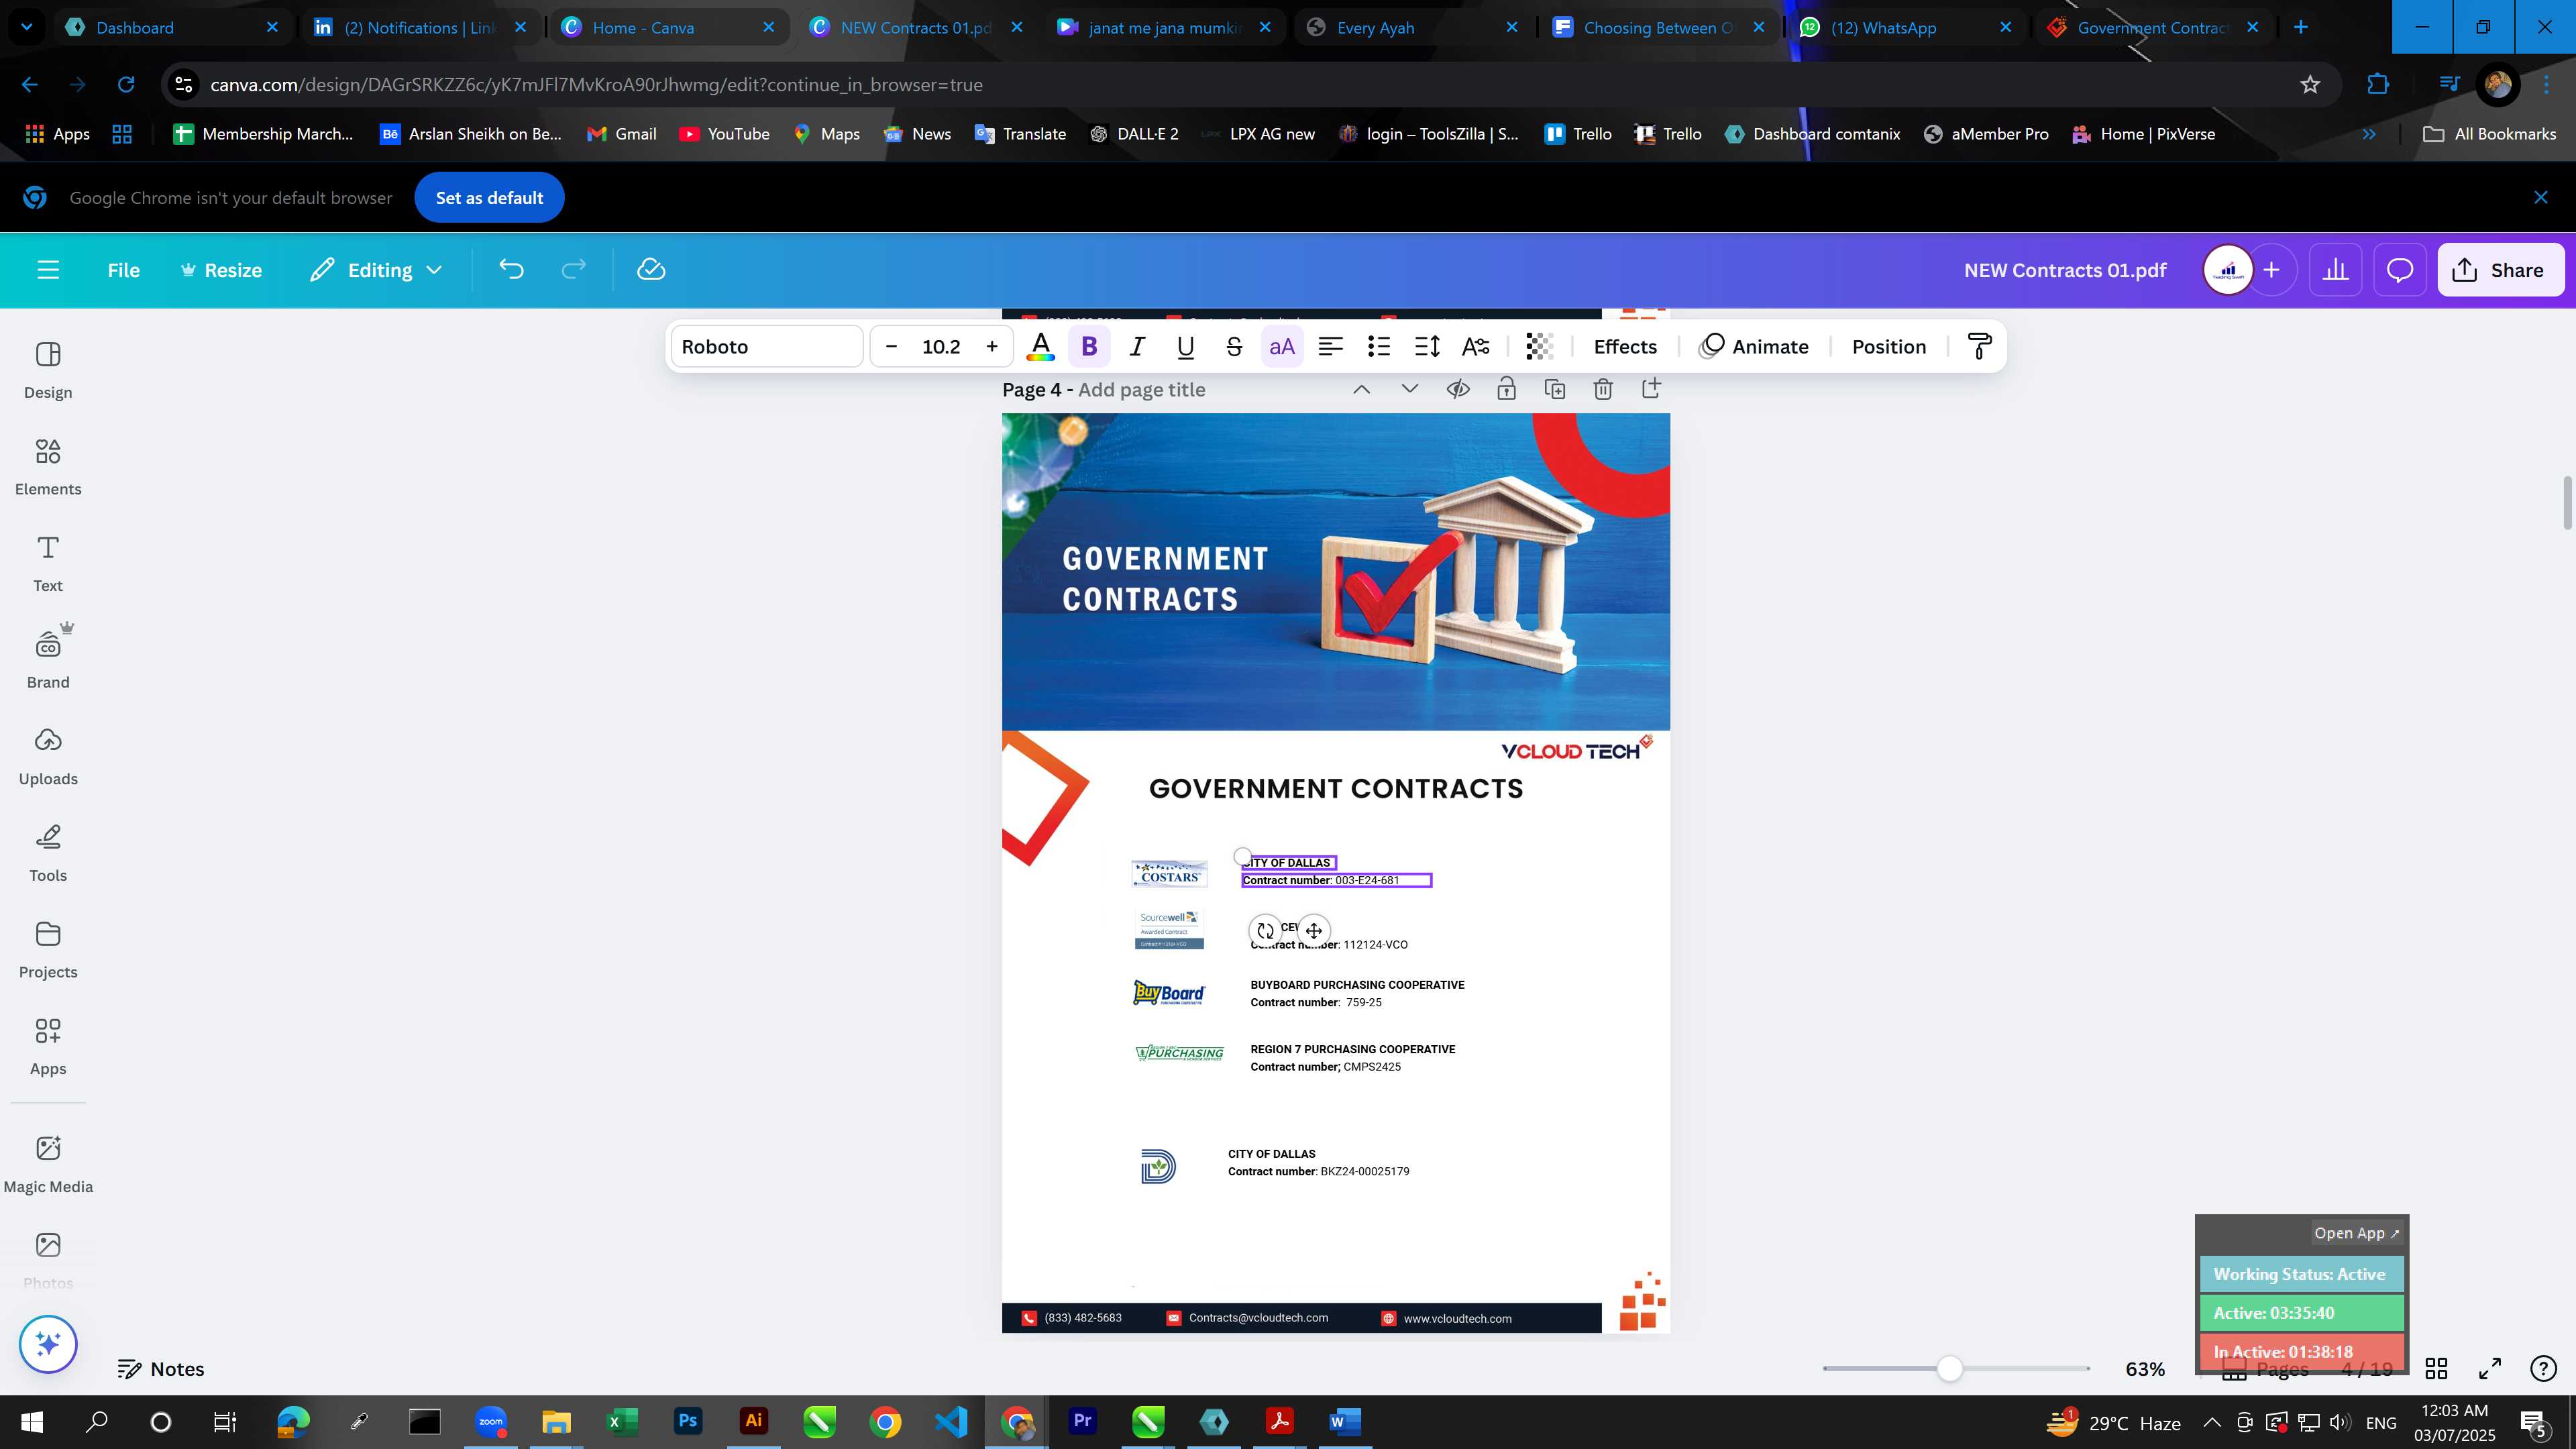Image resolution: width=2576 pixels, height=1449 pixels.
Task: Click the Animate button
Action: (1755, 347)
